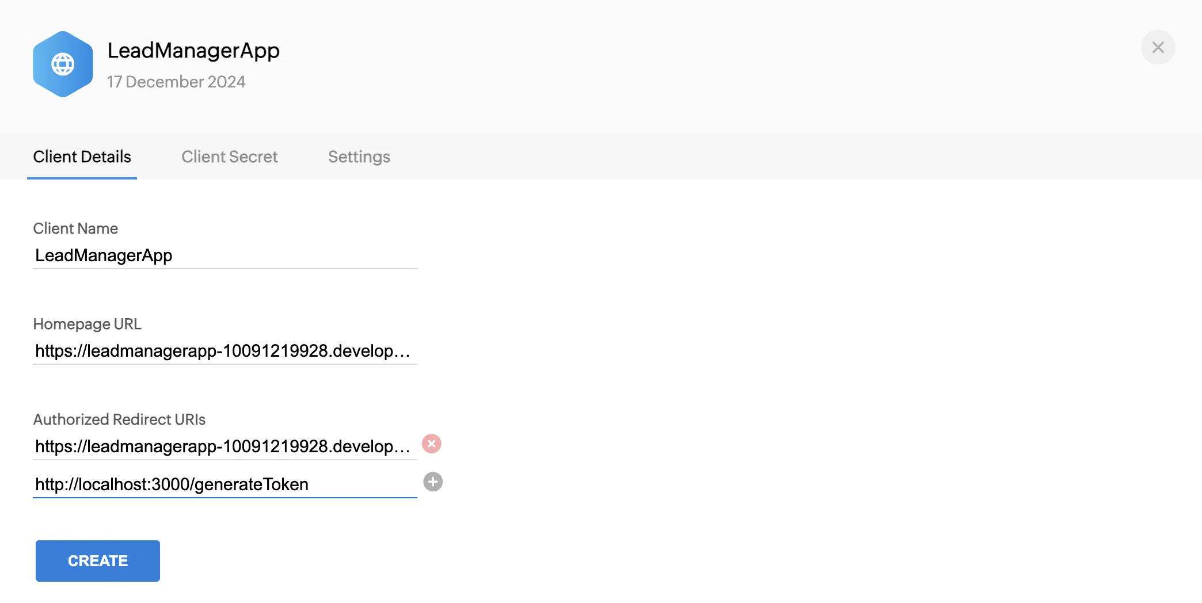
Task: Click into the Homepage URL field
Action: tap(225, 351)
